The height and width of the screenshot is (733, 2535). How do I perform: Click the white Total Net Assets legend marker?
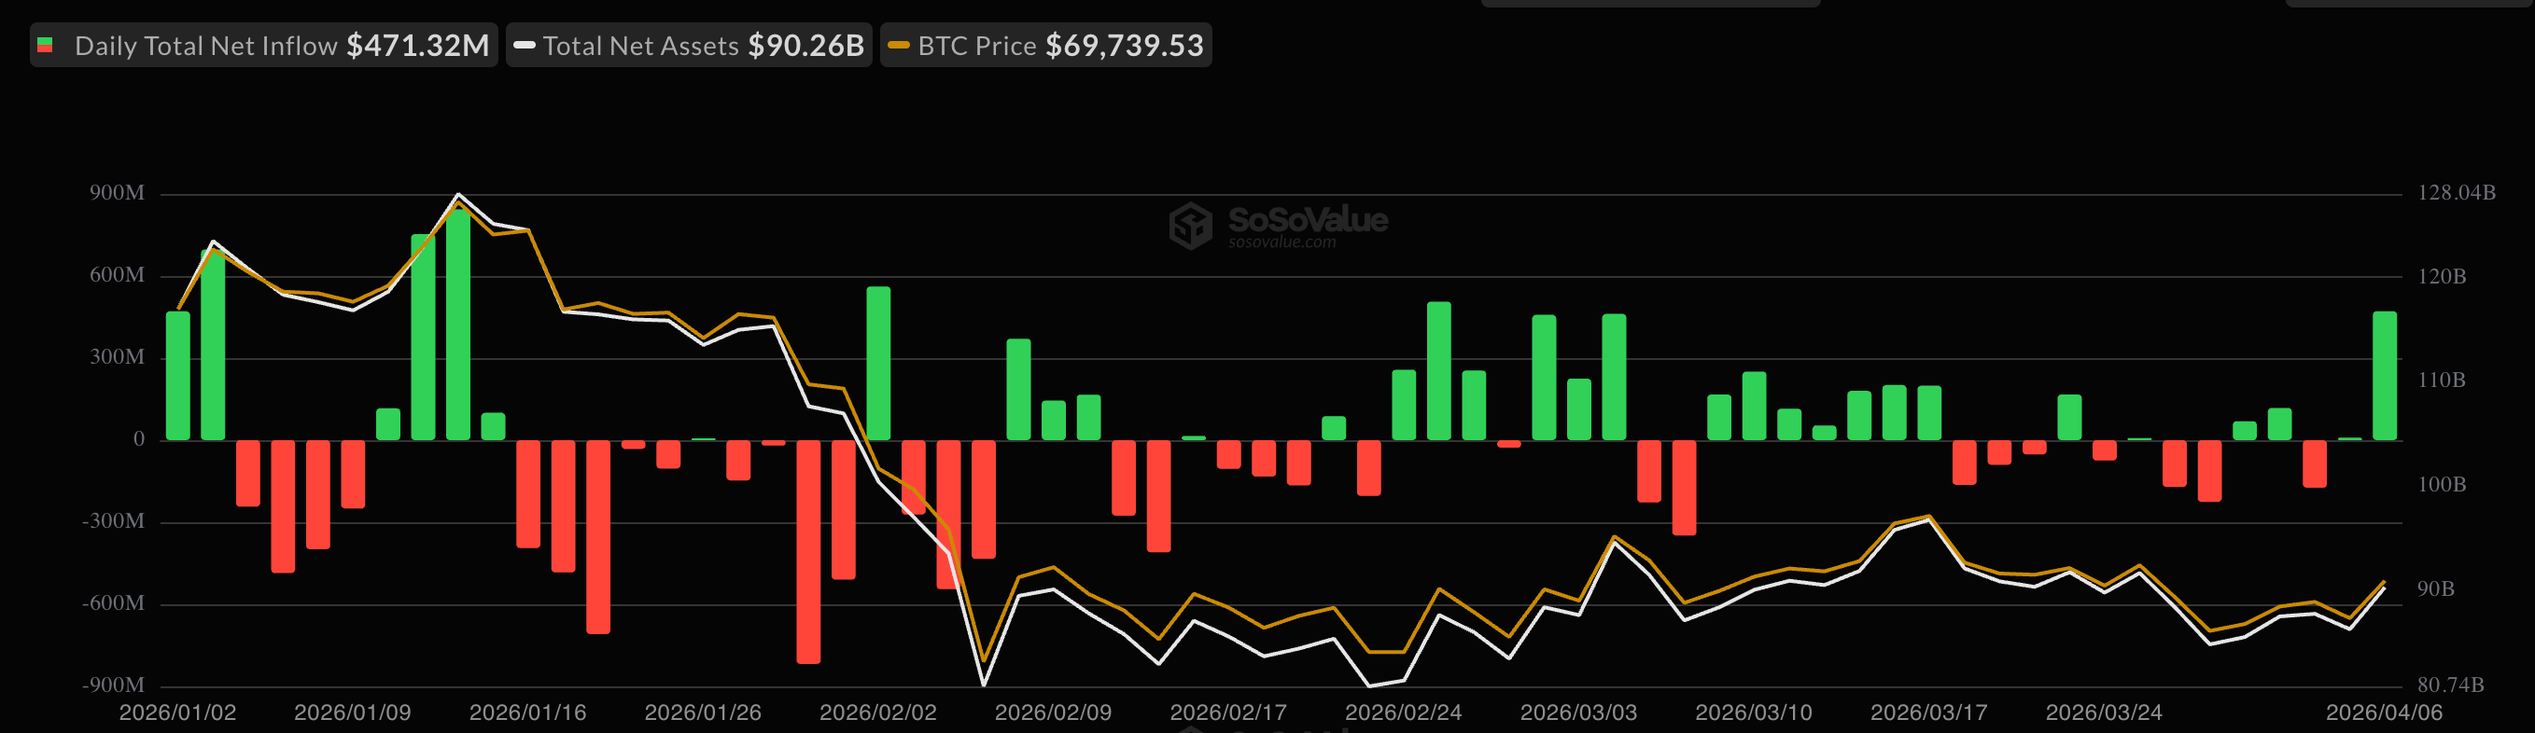(x=525, y=46)
